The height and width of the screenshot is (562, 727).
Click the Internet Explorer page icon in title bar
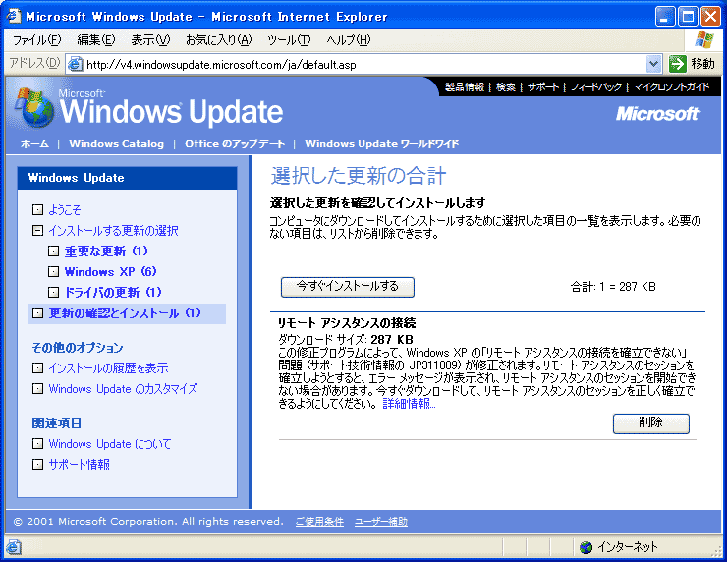click(x=14, y=16)
